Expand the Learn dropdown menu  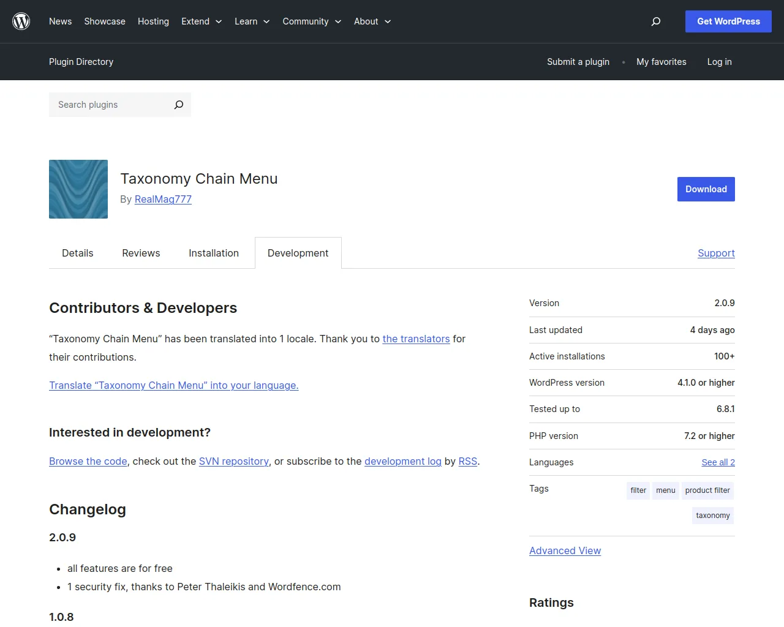[252, 21]
